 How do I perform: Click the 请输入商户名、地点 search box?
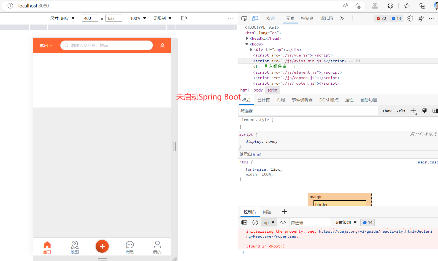tap(107, 45)
